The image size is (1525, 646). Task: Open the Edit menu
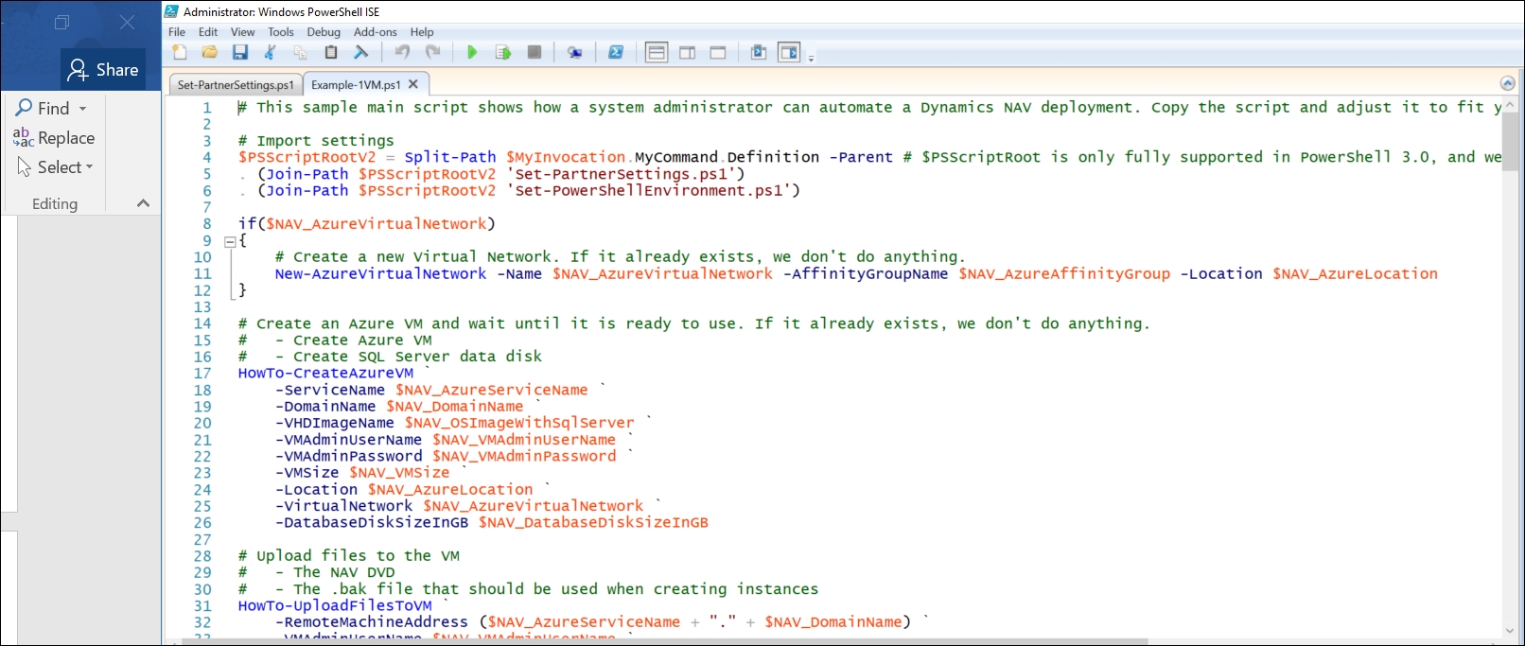208,32
